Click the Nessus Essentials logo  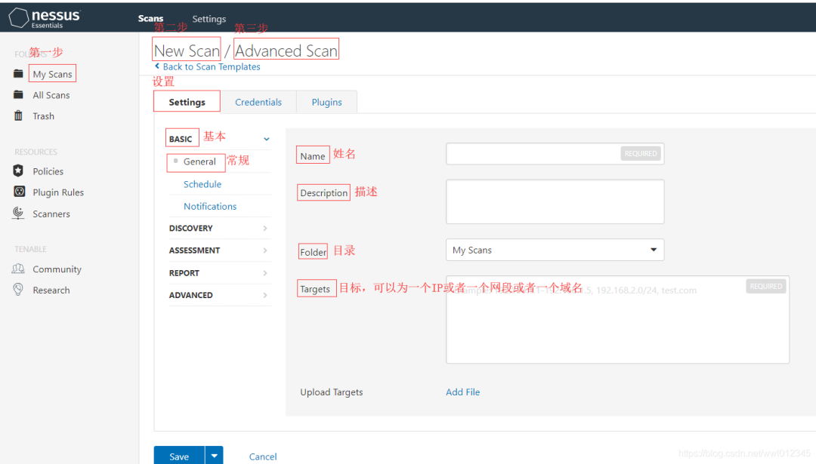[45, 17]
